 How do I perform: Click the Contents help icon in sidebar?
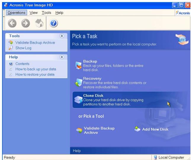[11, 63]
